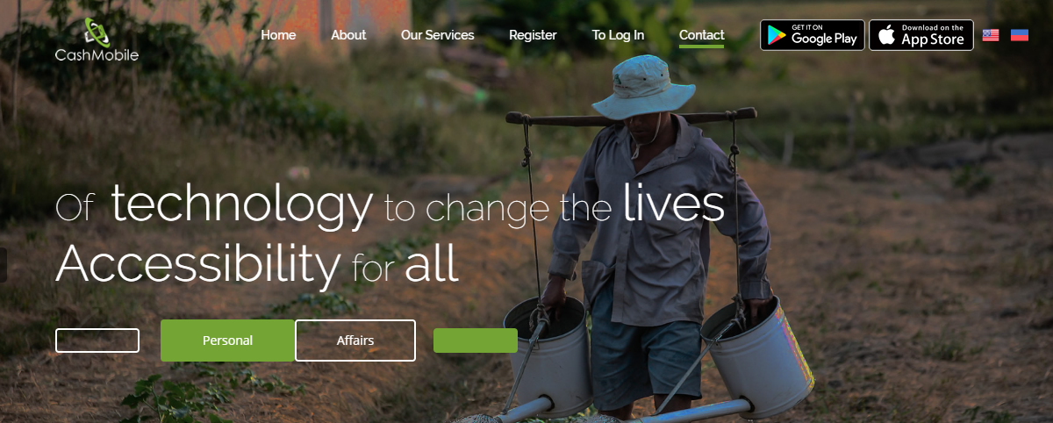Click the technology to change lives heading

point(390,204)
